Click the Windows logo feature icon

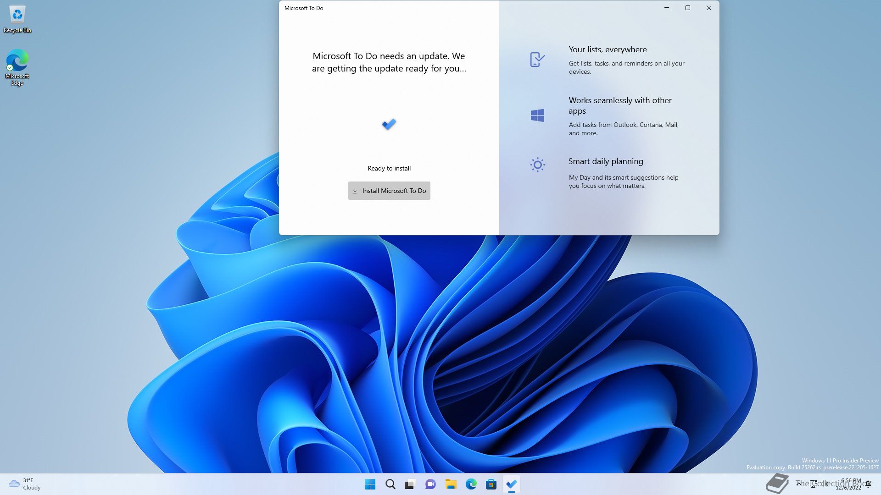pyautogui.click(x=537, y=115)
